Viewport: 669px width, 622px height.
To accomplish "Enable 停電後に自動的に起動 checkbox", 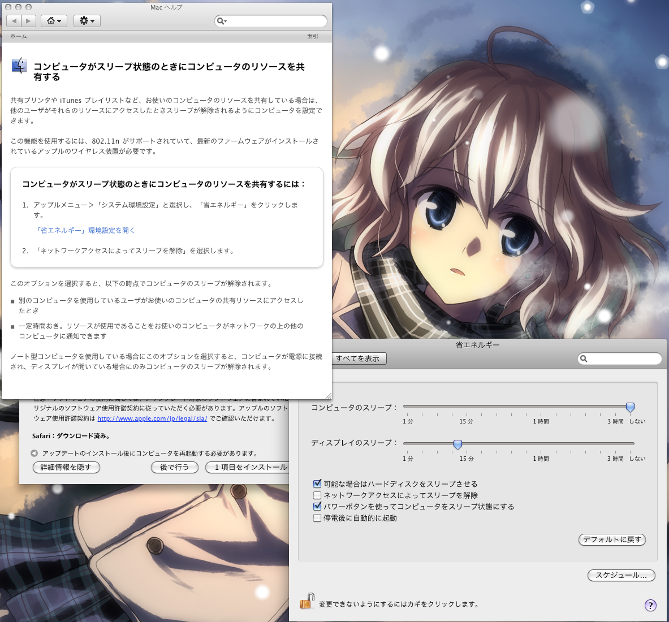I will pos(317,518).
